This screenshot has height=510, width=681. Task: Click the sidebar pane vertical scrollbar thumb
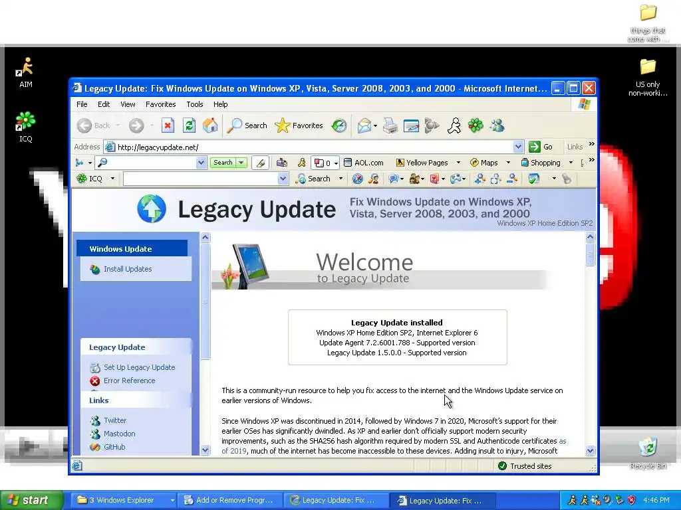[205, 301]
